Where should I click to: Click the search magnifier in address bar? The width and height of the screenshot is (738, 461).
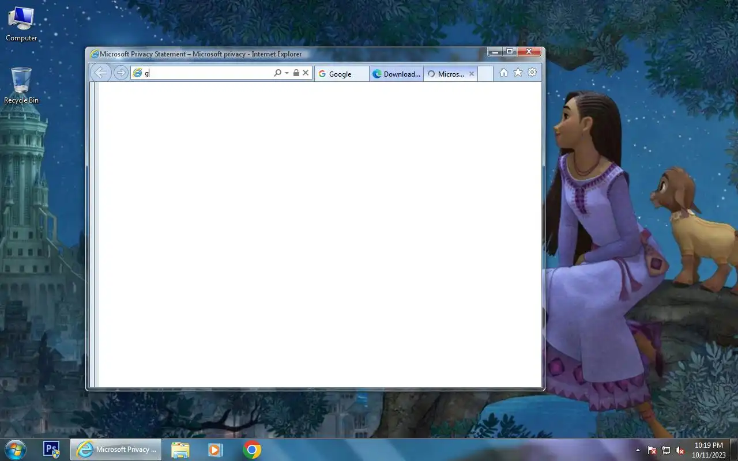(x=277, y=73)
